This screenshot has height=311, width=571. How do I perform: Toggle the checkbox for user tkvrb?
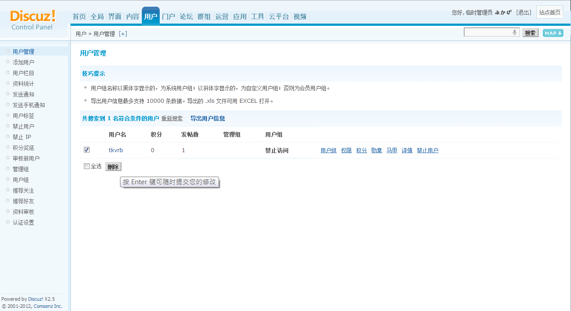(87, 150)
